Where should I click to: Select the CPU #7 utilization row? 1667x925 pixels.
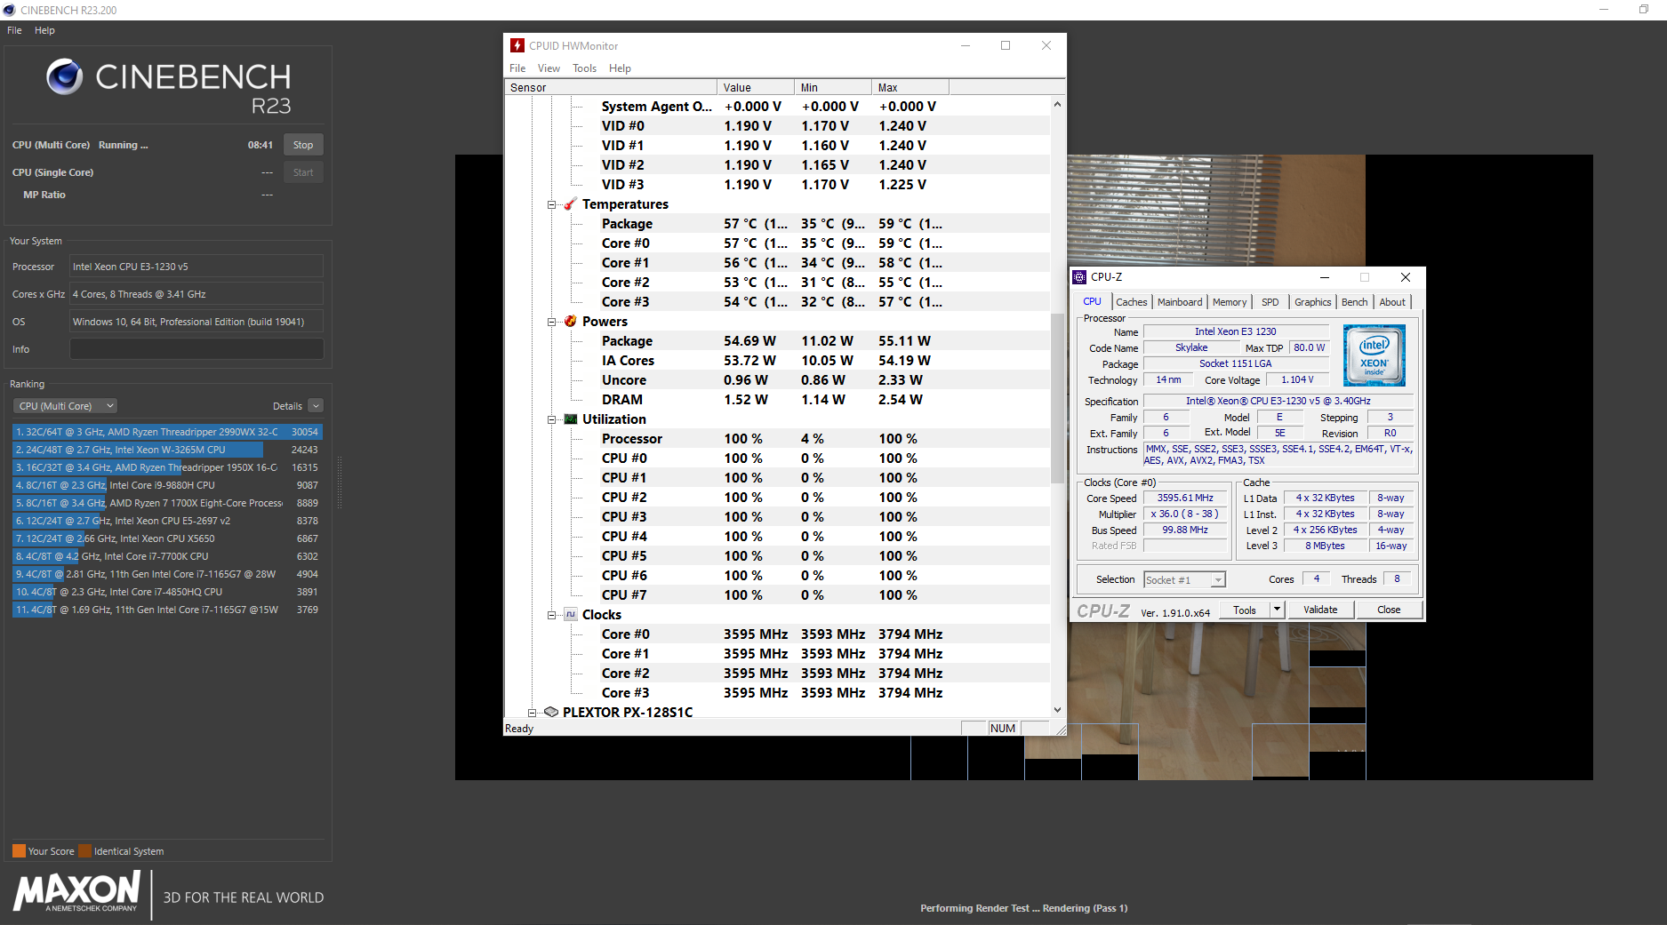tap(778, 595)
